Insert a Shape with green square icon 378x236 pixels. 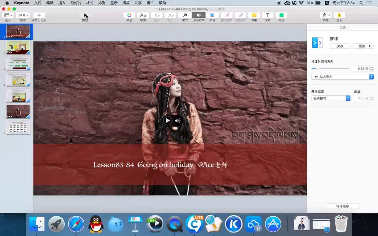tap(281, 15)
